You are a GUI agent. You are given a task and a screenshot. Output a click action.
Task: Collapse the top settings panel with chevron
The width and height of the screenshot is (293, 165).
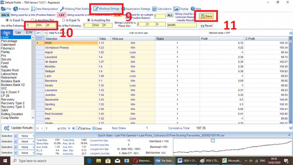tap(291, 33)
